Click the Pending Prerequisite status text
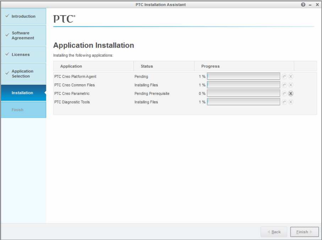This screenshot has width=322, height=240. click(x=152, y=94)
